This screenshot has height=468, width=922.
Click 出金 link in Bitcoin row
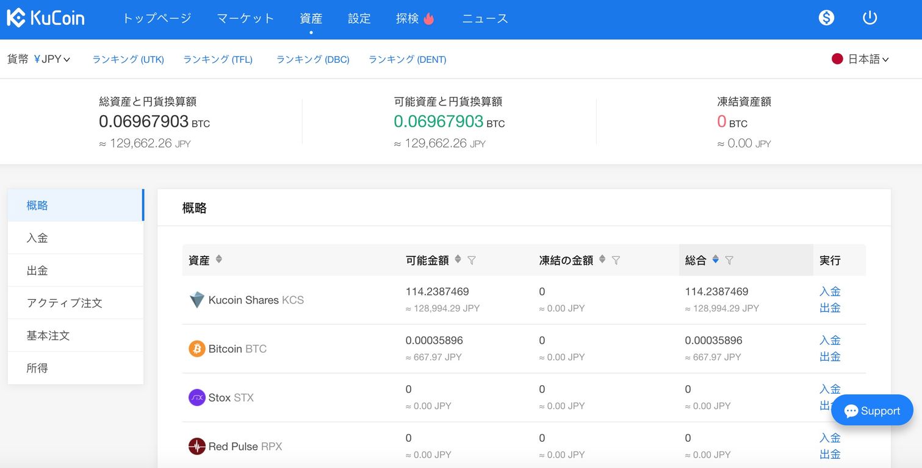(830, 356)
